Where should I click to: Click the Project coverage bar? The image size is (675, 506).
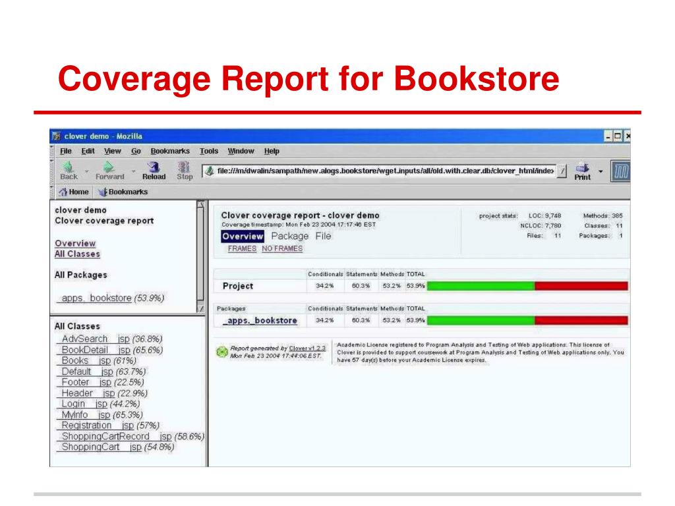pos(527,286)
